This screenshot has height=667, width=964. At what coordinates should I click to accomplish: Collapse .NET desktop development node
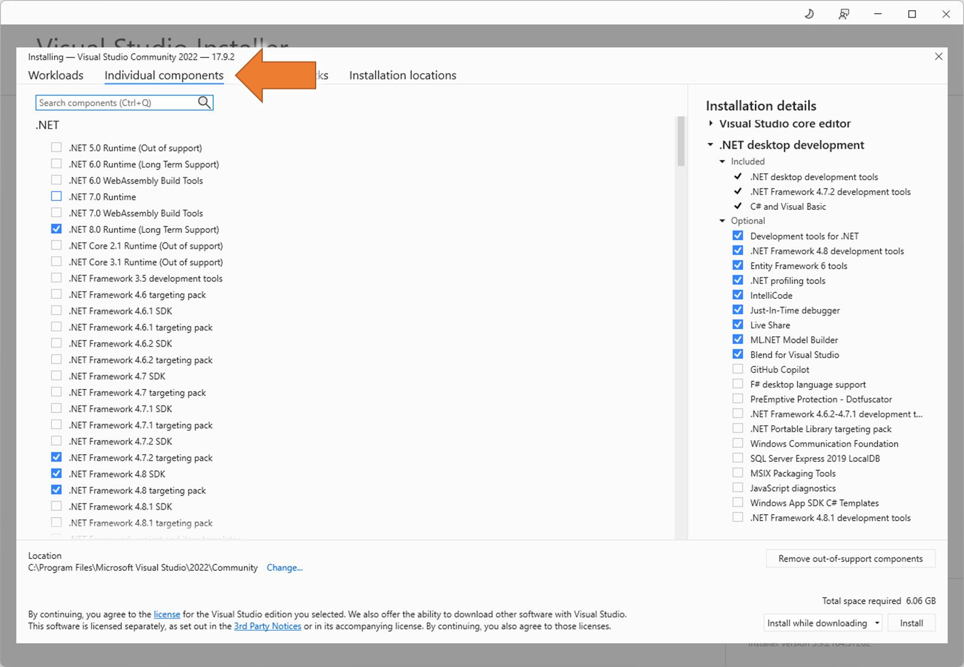click(711, 145)
